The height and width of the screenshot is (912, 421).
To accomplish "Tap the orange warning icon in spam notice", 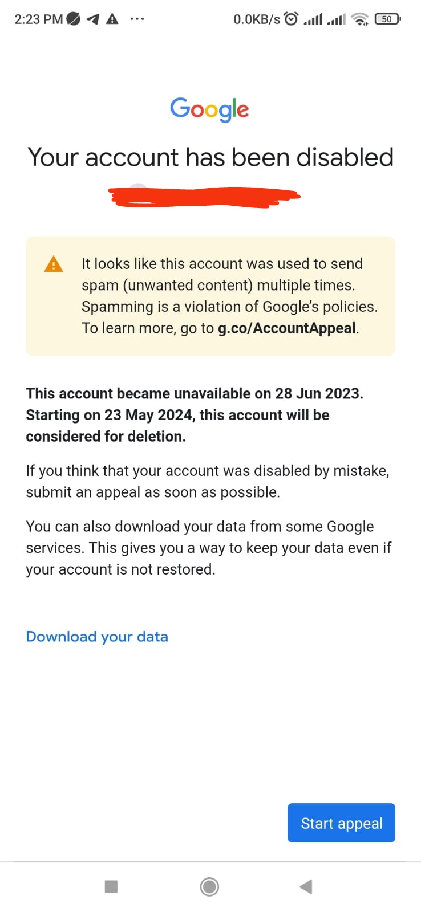I will tap(54, 264).
